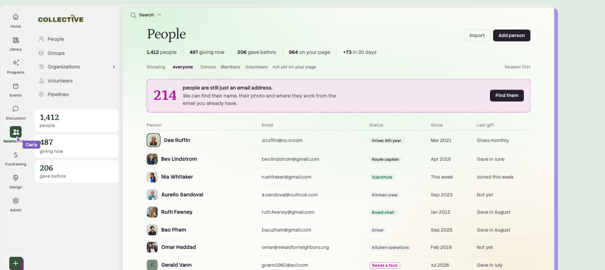This screenshot has height=270, width=605.
Task: Click Gerald Vann's initial placeholder avatar
Action: coord(152,265)
